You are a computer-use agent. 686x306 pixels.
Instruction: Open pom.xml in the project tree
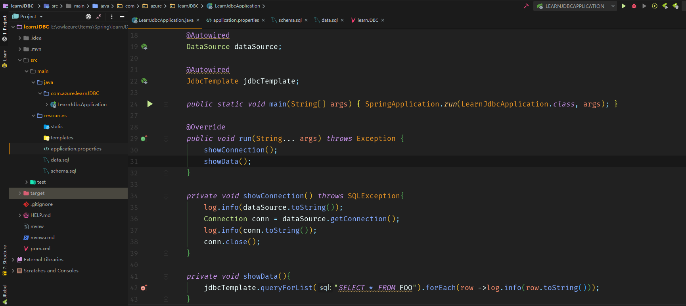40,249
